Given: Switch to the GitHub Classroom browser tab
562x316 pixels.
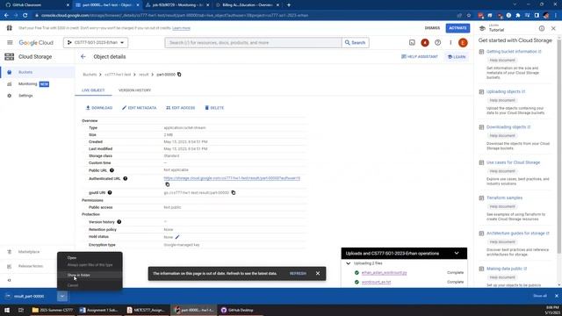Looking at the screenshot, I should click(x=36, y=5).
